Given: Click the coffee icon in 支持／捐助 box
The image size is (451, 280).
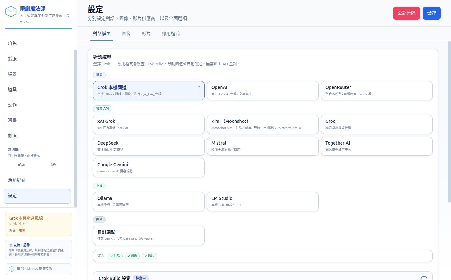Looking at the screenshot, I should coord(11,245).
